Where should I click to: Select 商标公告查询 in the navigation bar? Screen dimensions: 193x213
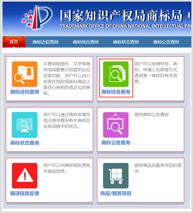tap(166, 42)
